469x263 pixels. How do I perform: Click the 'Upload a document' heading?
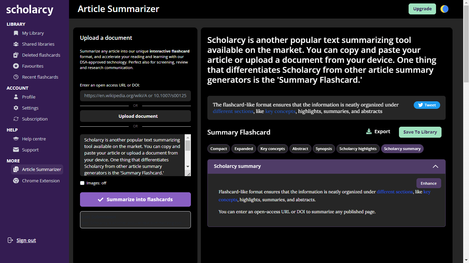click(106, 38)
